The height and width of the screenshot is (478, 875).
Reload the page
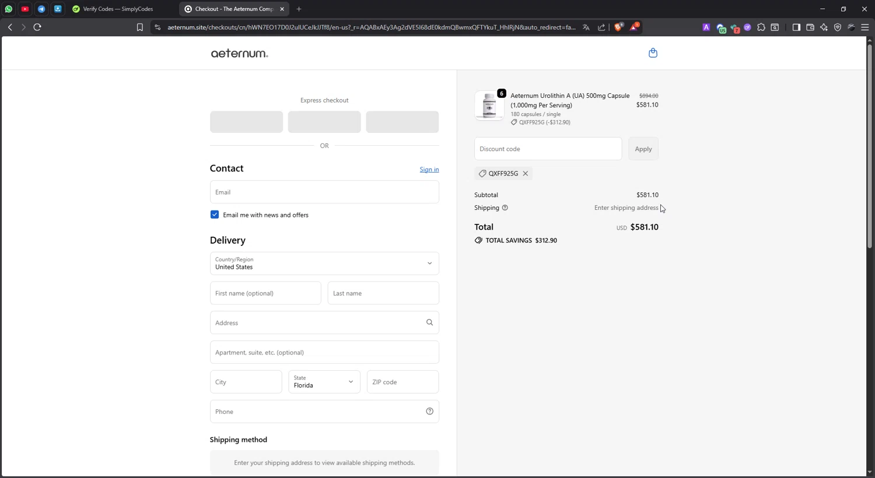pos(37,27)
